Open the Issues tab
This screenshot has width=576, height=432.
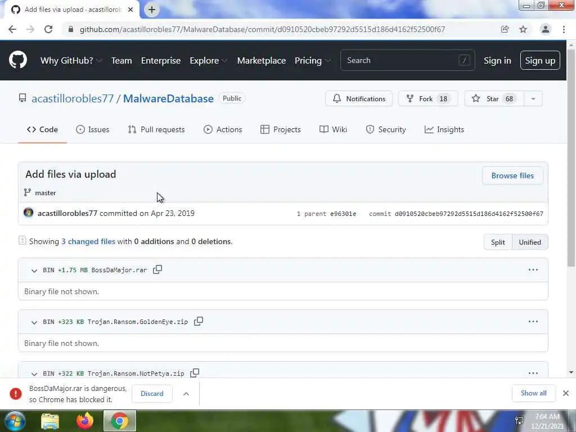[x=93, y=129]
